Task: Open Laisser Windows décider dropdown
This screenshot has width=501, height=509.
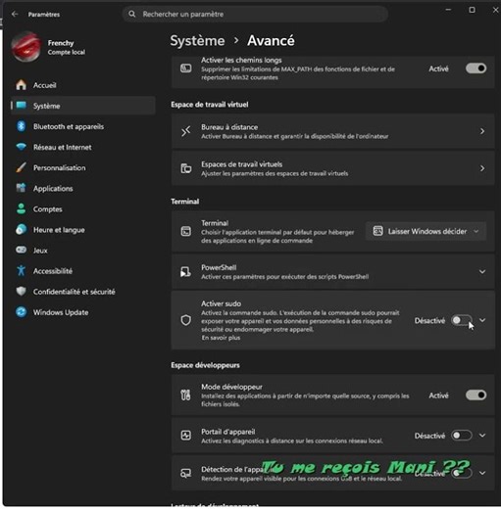Action: coord(426,231)
